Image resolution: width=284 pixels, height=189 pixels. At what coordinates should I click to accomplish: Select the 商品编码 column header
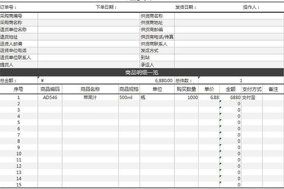[50, 89]
